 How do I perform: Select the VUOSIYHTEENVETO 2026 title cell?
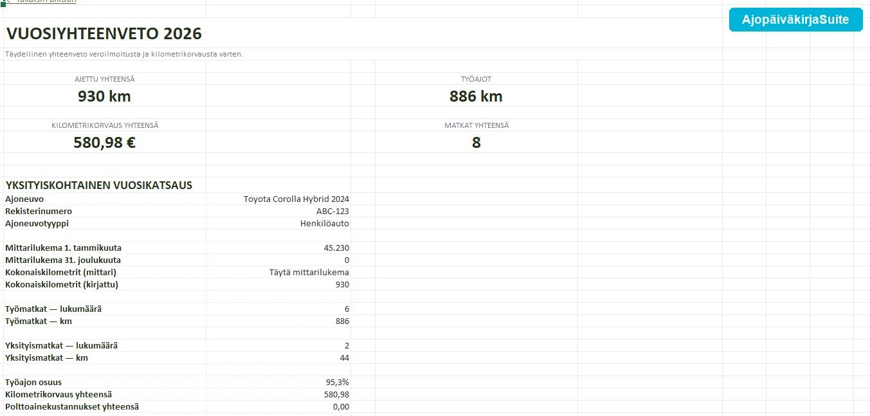[x=104, y=33]
